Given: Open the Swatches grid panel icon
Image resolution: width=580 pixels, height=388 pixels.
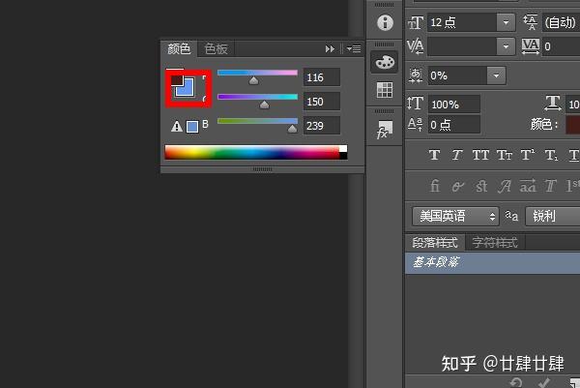Looking at the screenshot, I should coord(385,90).
